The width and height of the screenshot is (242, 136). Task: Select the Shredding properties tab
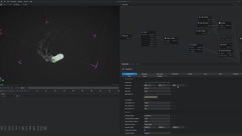(235, 74)
